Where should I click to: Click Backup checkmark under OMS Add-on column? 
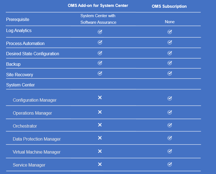coord(100,63)
